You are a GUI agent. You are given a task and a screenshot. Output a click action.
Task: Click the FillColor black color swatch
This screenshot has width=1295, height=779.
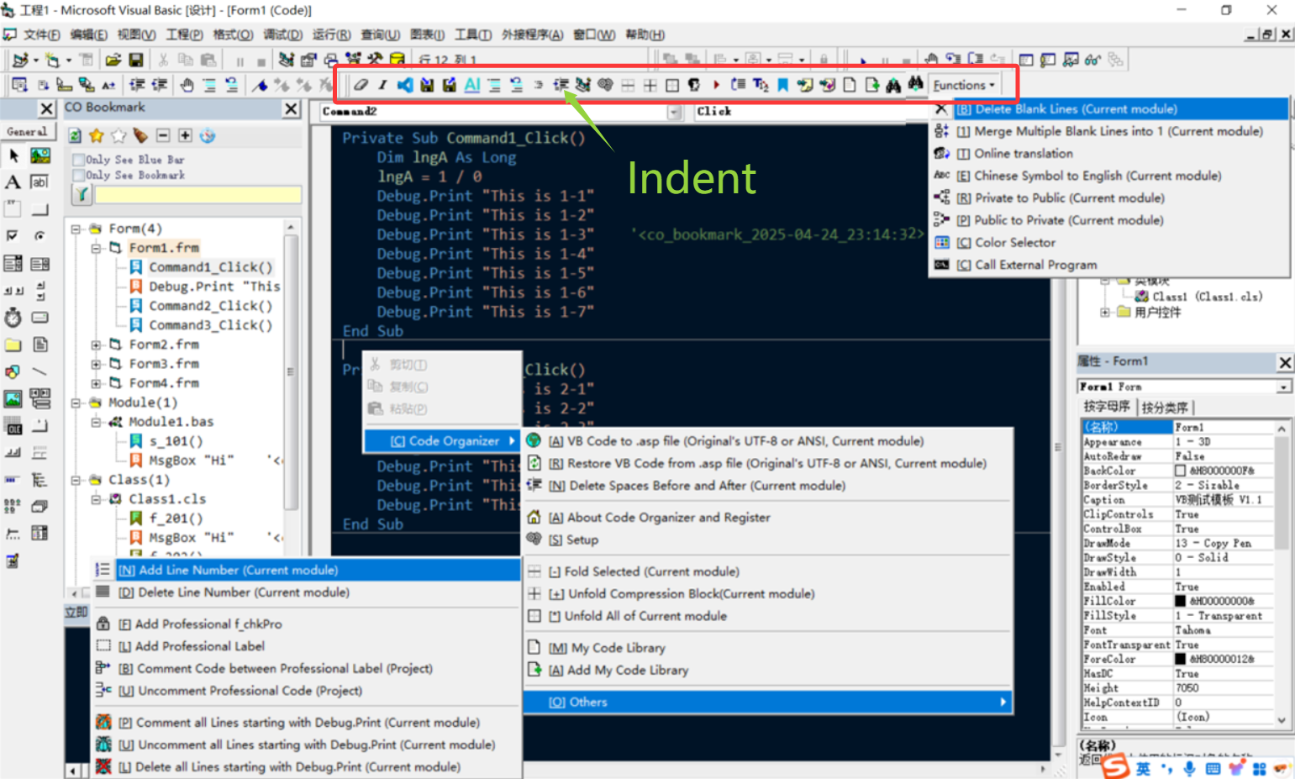point(1180,602)
